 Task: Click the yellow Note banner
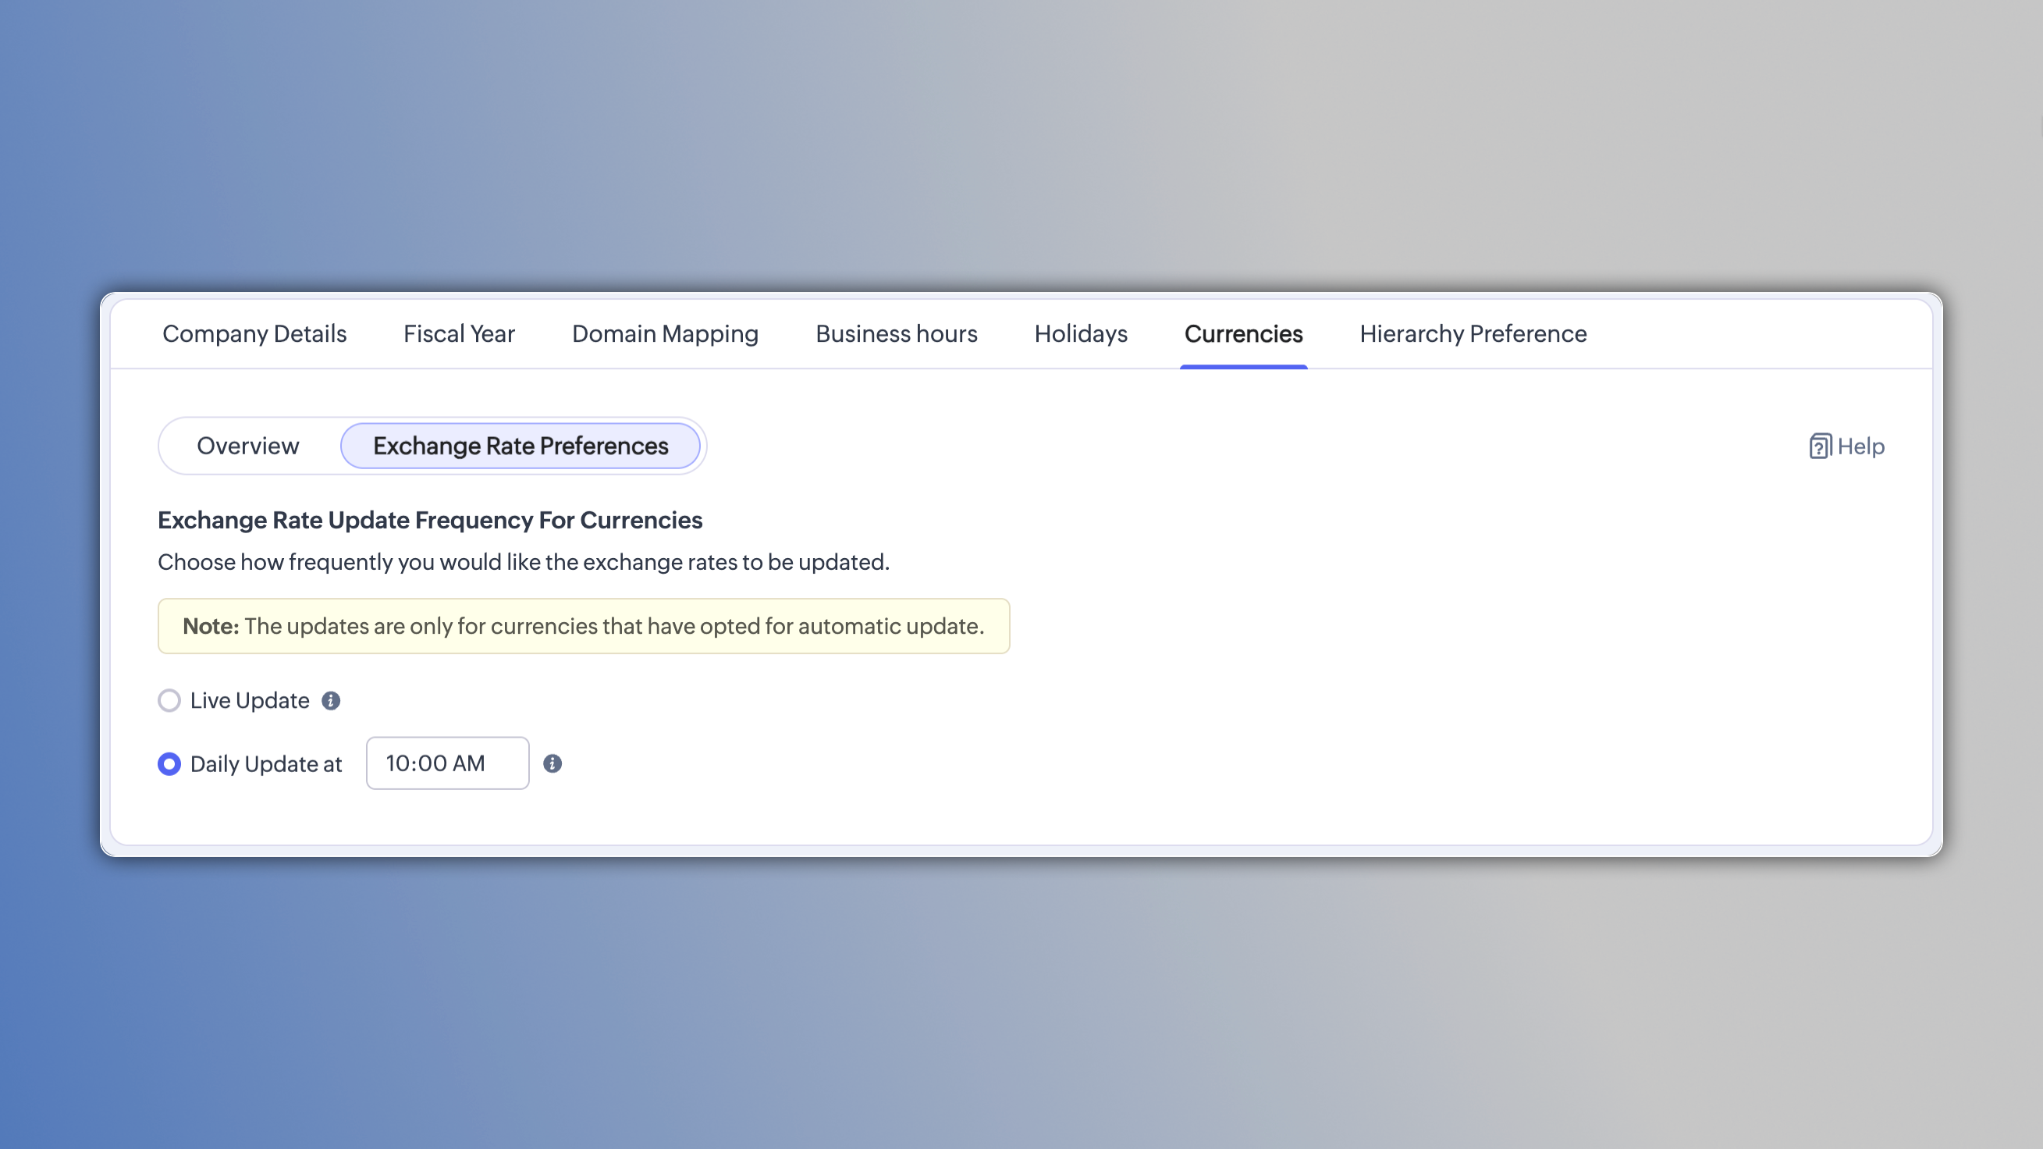pos(584,626)
